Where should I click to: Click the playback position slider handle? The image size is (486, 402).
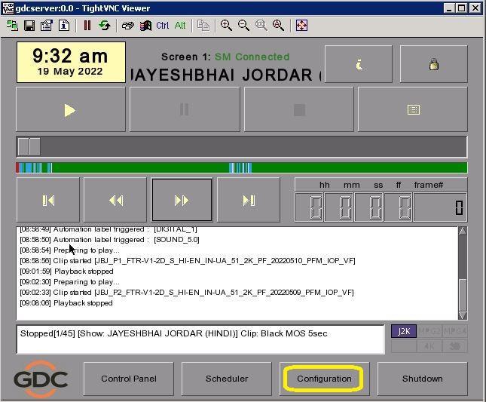point(29,146)
